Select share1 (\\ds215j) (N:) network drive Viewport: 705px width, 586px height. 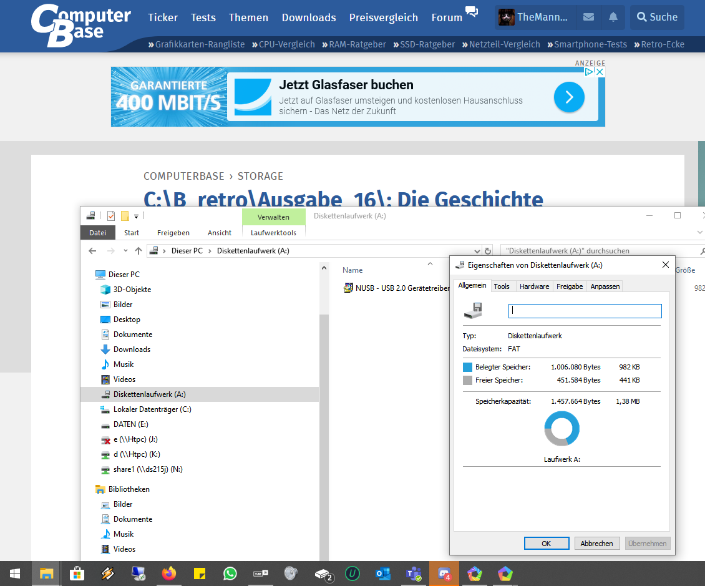point(148,469)
